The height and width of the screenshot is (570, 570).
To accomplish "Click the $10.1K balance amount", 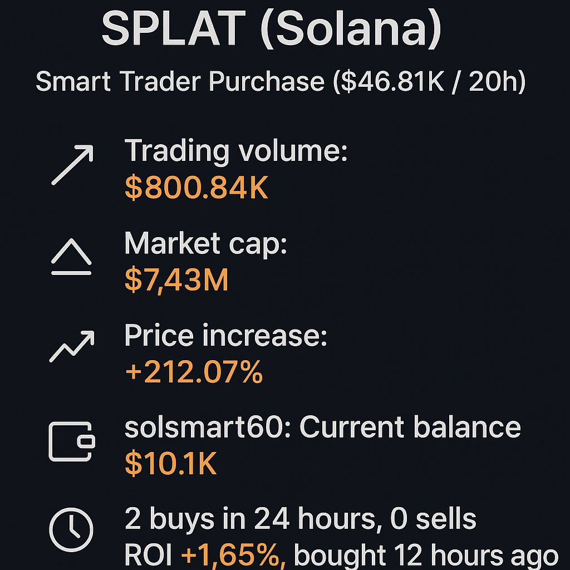I will coord(170,463).
